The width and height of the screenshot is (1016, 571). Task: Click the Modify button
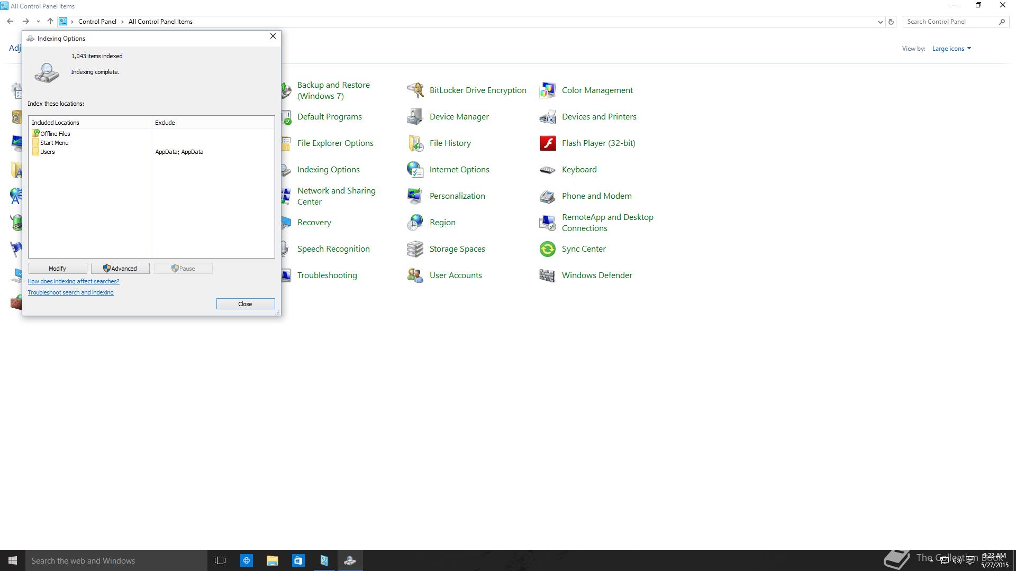pyautogui.click(x=57, y=269)
